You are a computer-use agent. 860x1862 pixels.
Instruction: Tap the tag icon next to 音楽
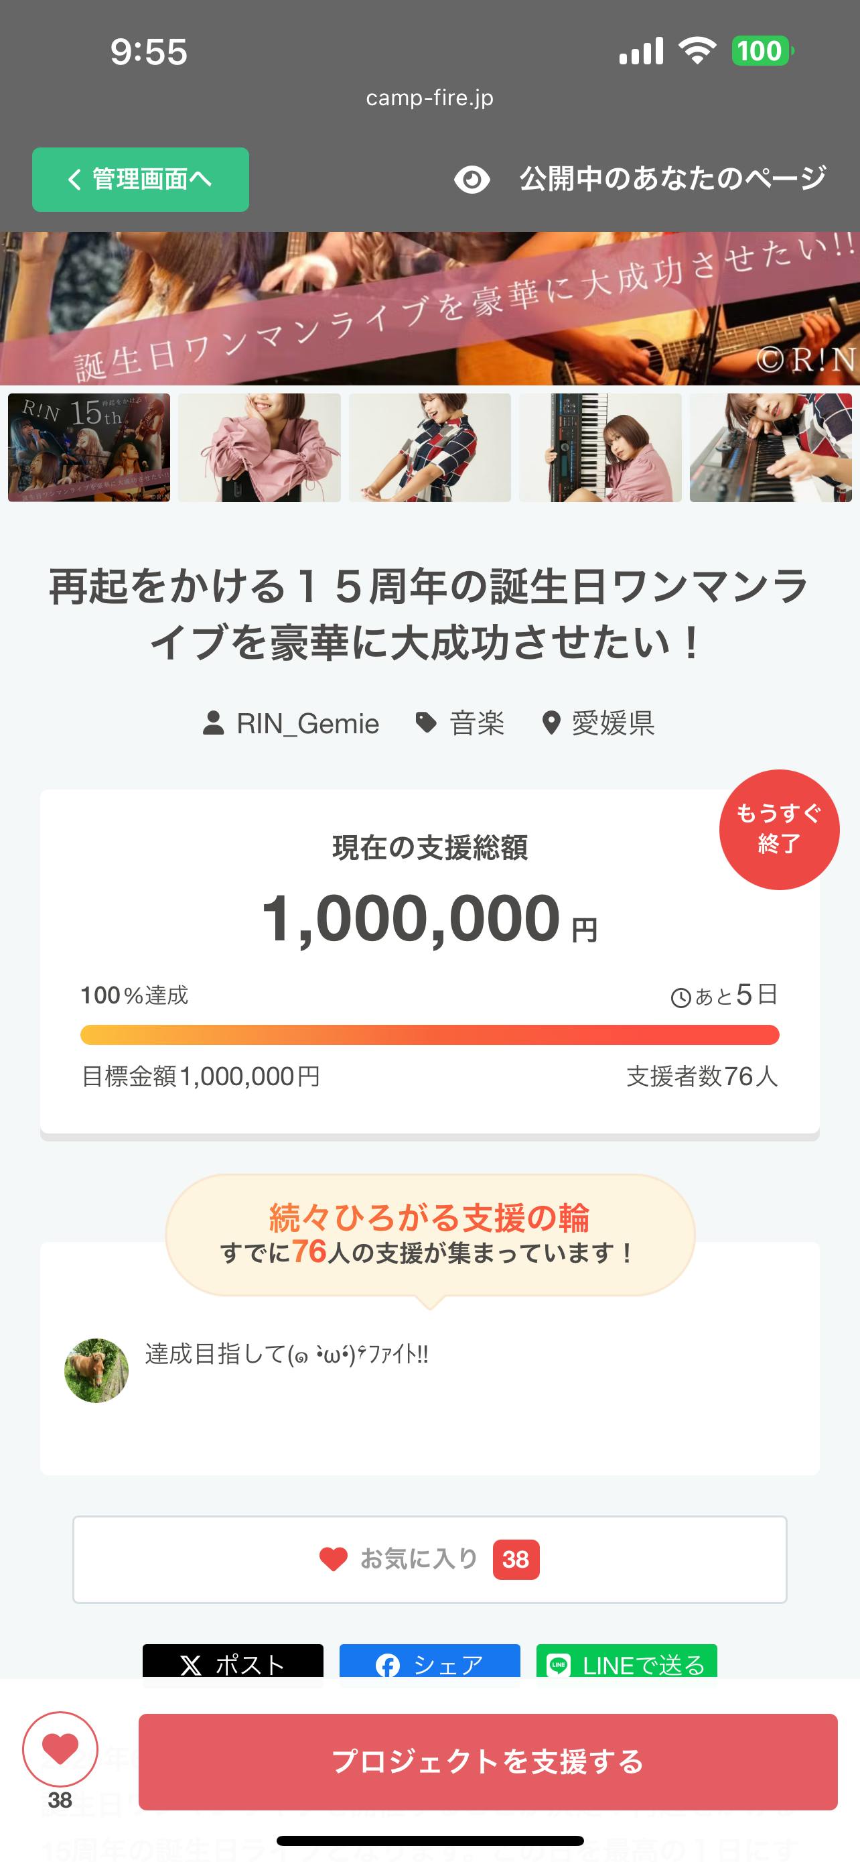tap(426, 722)
